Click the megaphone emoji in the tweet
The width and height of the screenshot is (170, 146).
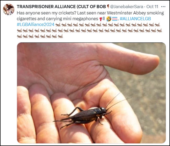pos(102,19)
